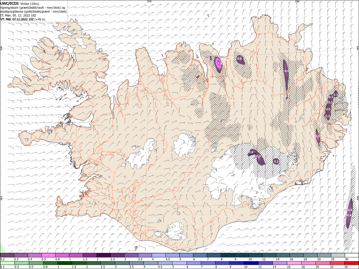
Task: Click the '25' label under lower legend
Action: point(332,267)
